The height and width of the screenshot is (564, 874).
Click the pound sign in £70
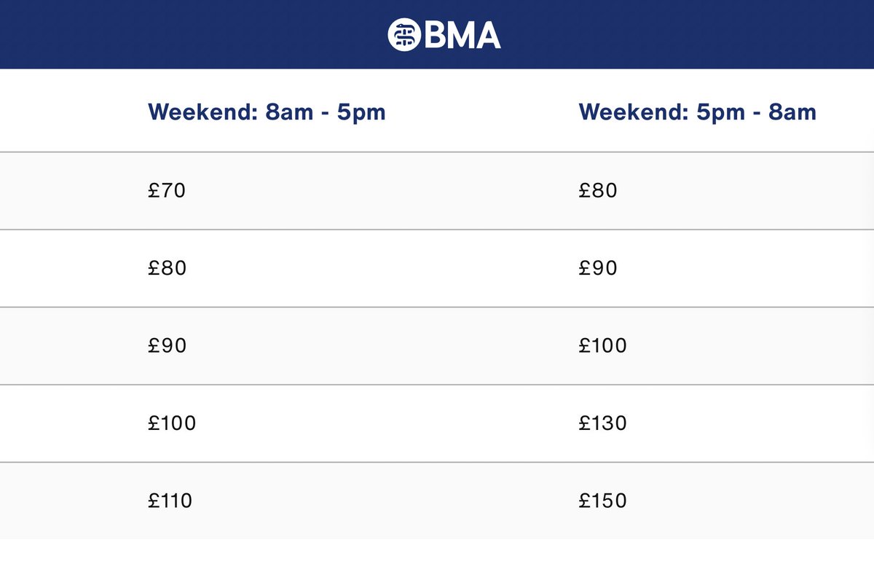pos(154,191)
